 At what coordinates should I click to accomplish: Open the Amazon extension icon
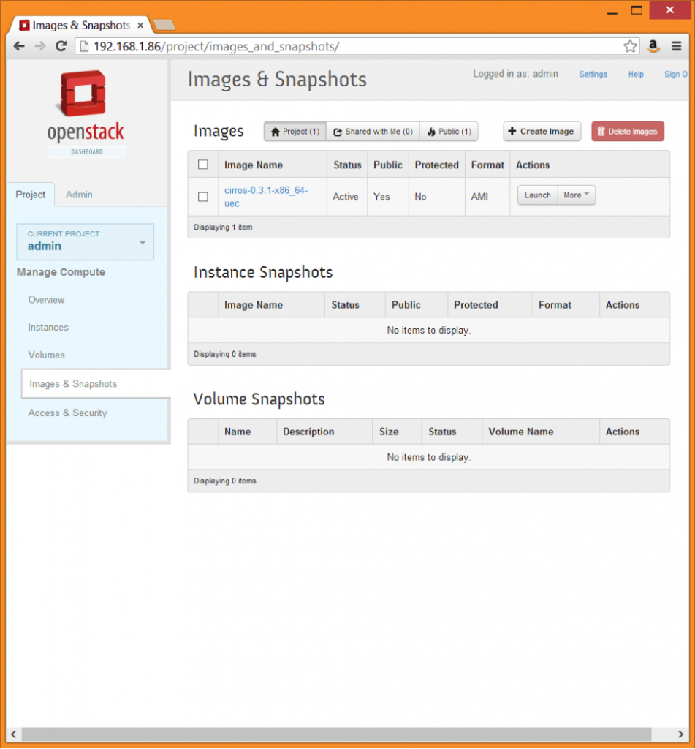coord(653,46)
